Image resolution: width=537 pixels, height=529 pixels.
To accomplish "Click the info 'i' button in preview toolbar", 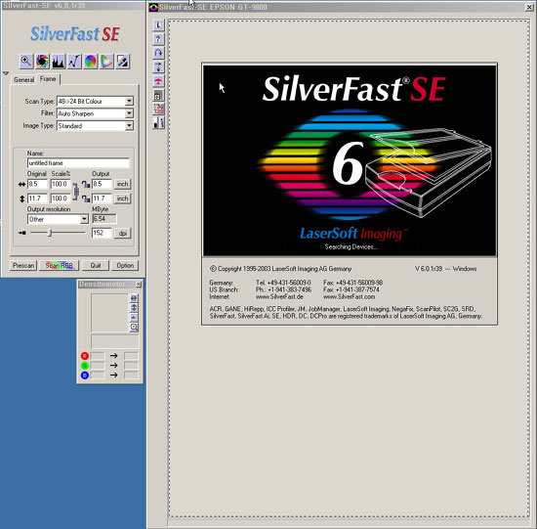I will pos(158,25).
